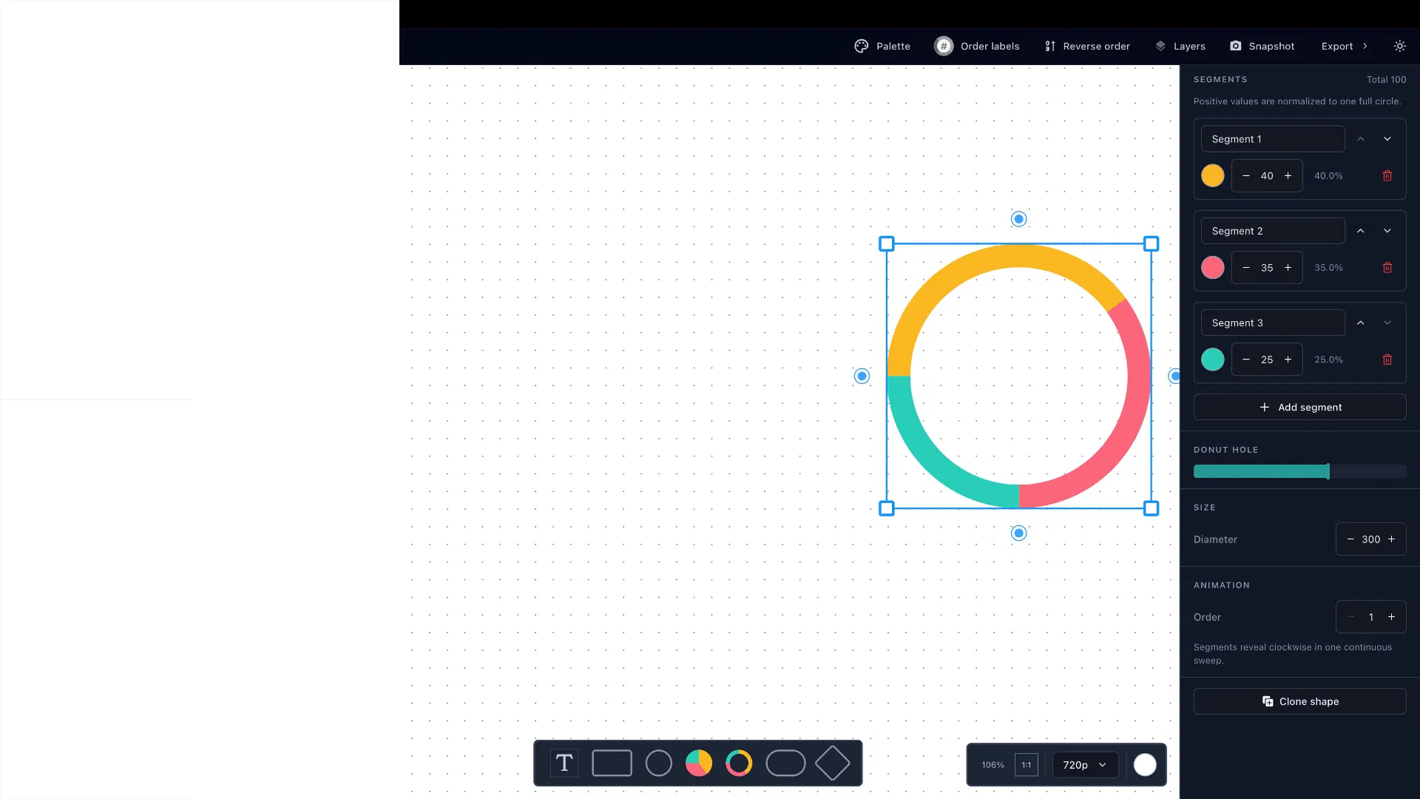The width and height of the screenshot is (1420, 799).
Task: Move Segment 2 up with chevron
Action: 1360,231
